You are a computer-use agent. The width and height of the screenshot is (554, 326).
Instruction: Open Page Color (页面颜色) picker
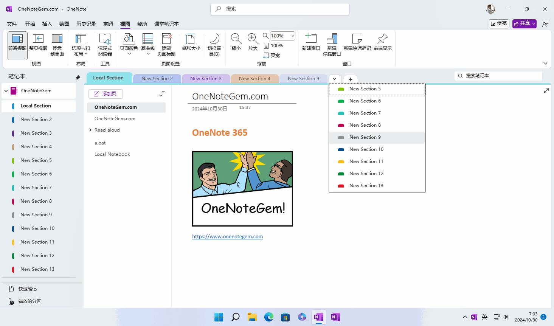(129, 44)
